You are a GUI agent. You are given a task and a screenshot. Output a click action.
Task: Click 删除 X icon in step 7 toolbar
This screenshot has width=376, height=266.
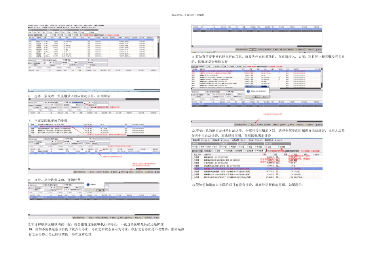click(114, 172)
